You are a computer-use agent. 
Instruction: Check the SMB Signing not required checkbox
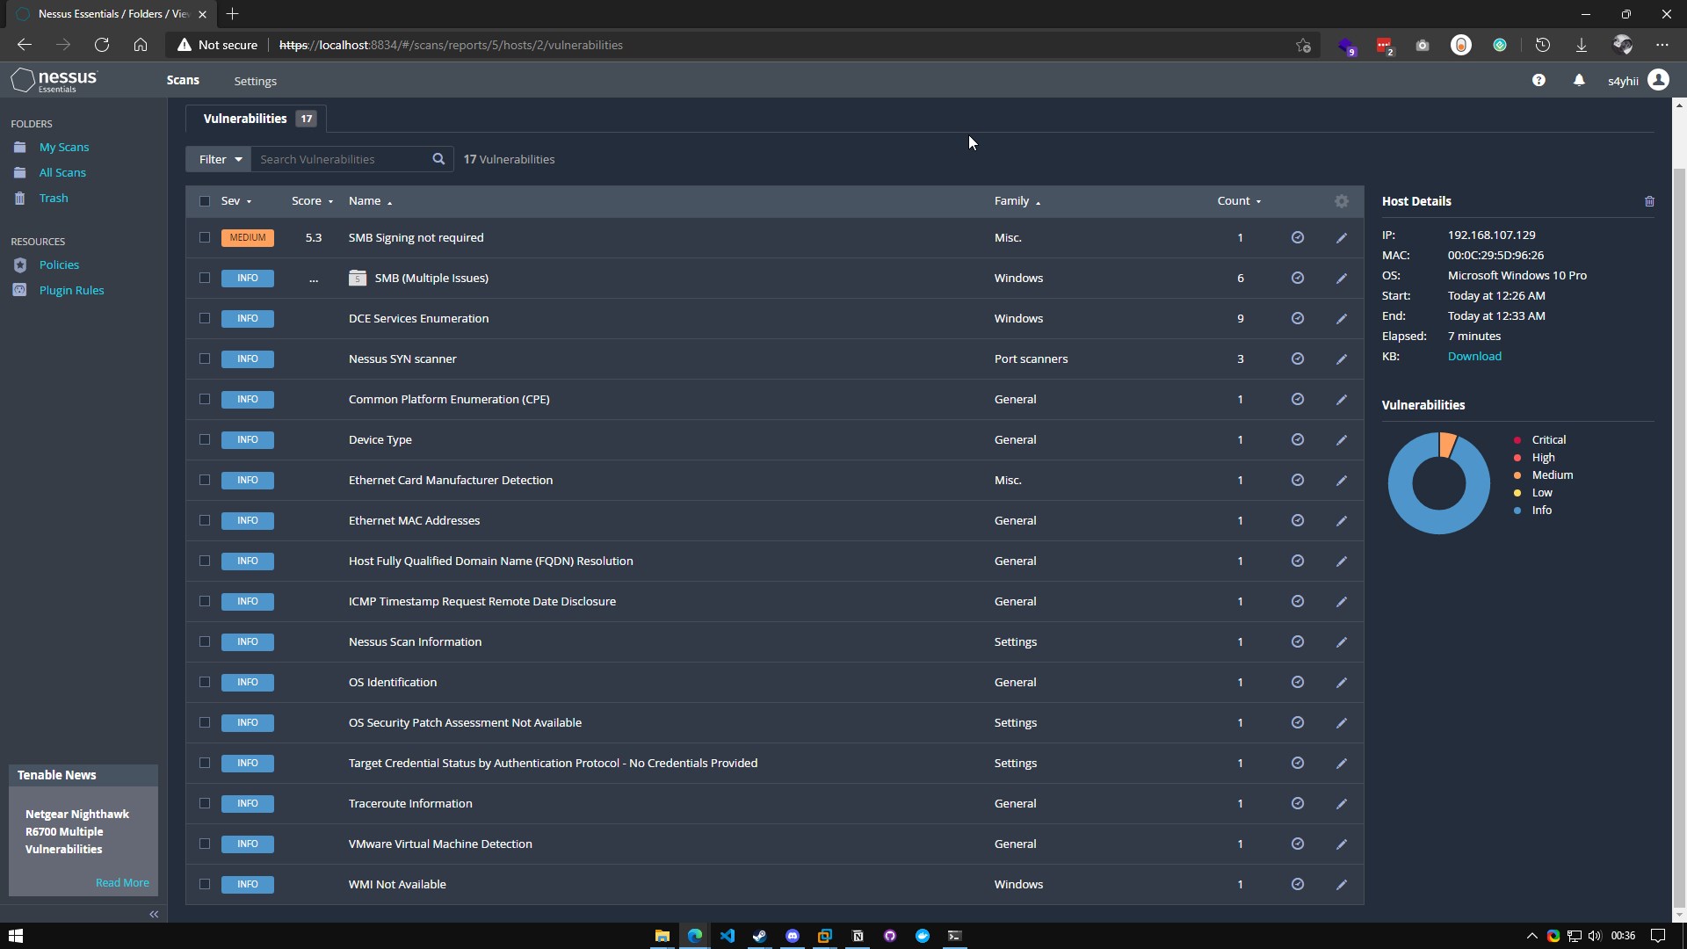click(205, 238)
